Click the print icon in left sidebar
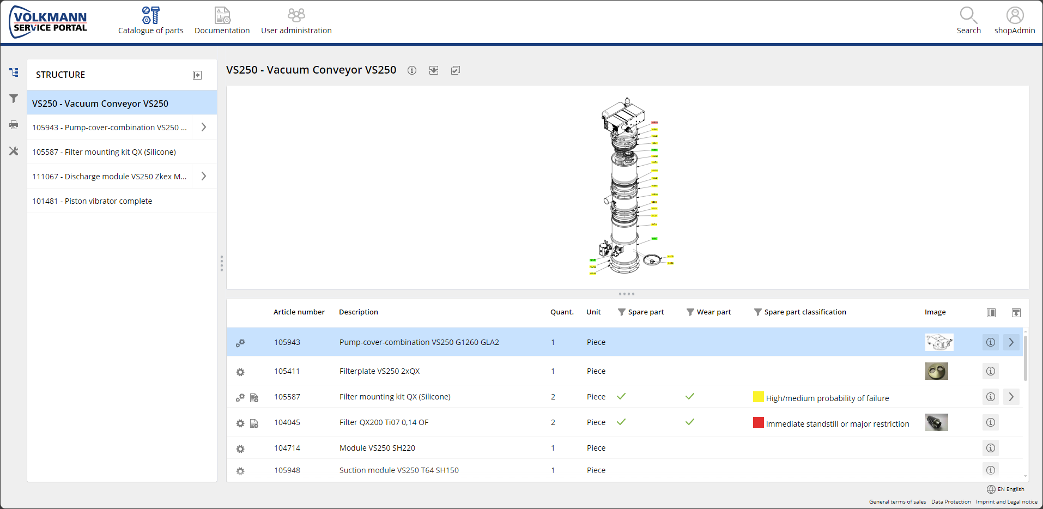The height and width of the screenshot is (509, 1043). coord(14,125)
